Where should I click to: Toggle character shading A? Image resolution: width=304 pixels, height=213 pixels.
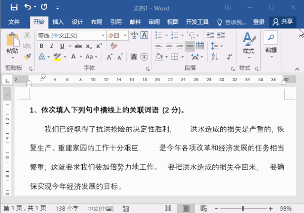(134, 57)
